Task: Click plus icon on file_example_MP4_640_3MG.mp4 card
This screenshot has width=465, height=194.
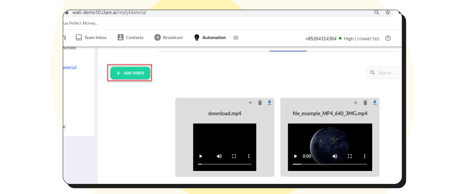Action: (x=355, y=103)
